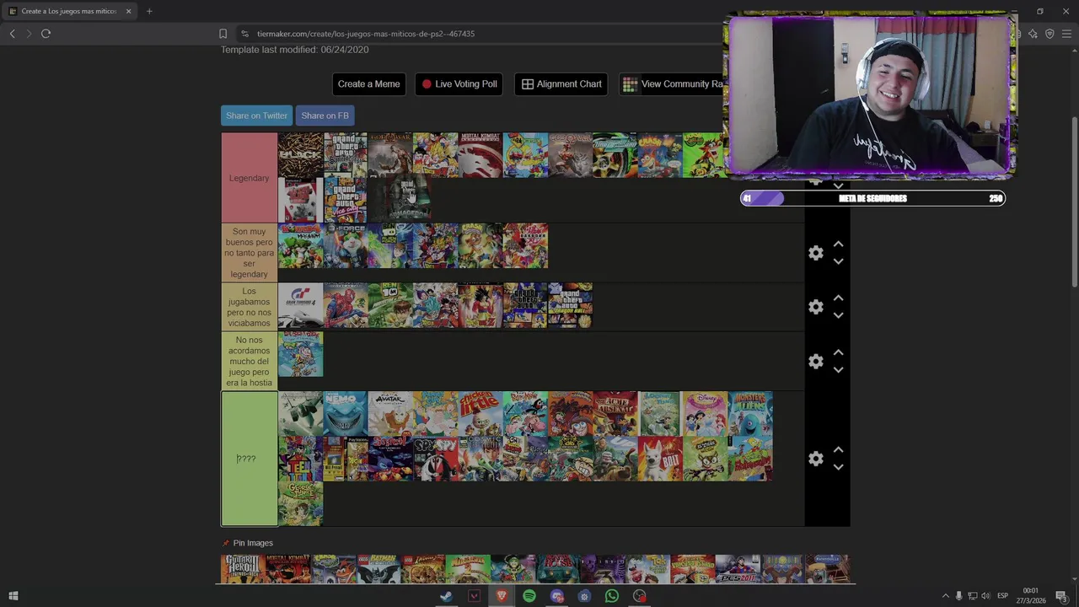The width and height of the screenshot is (1079, 607).
Task: Open WhatsApp from taskbar
Action: (x=612, y=596)
